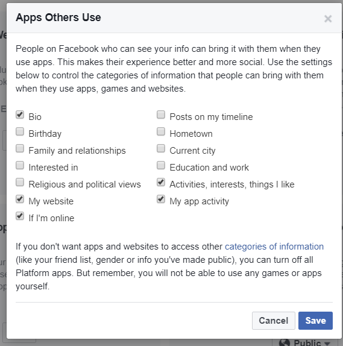343x346 pixels.
Task: Uncheck the Bio checkbox
Action: 20,115
